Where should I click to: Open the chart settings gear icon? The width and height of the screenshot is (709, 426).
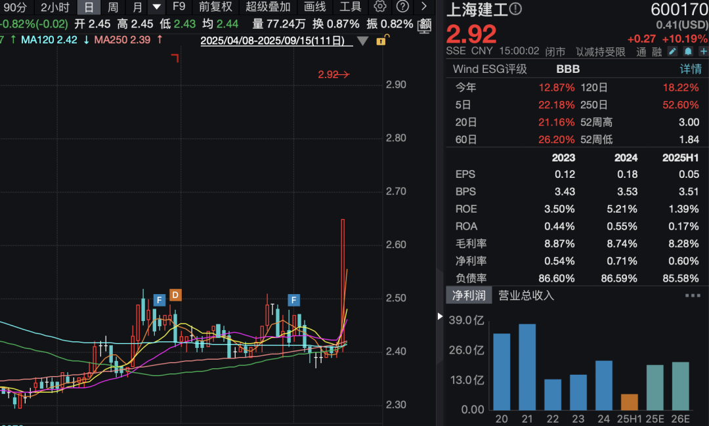pyautogui.click(x=380, y=7)
